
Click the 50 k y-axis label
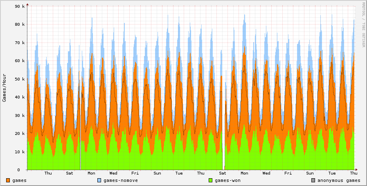pyautogui.click(x=19, y=79)
